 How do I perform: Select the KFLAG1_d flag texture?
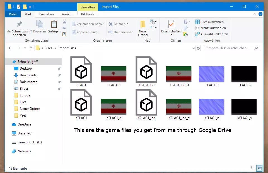coord(114,109)
